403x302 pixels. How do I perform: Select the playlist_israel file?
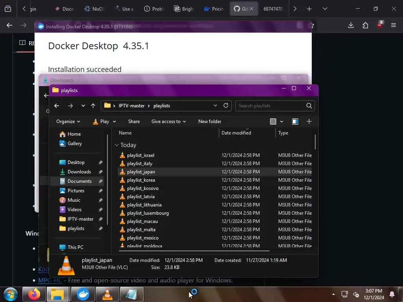pyautogui.click(x=140, y=155)
